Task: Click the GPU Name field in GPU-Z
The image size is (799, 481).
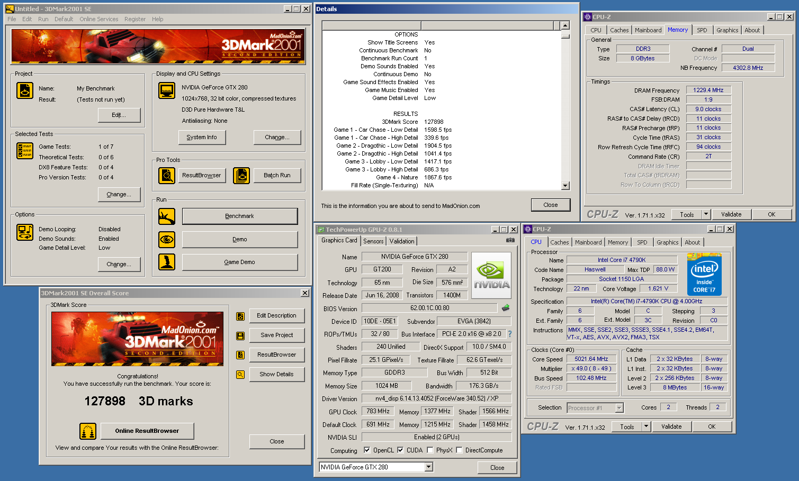Action: point(415,256)
